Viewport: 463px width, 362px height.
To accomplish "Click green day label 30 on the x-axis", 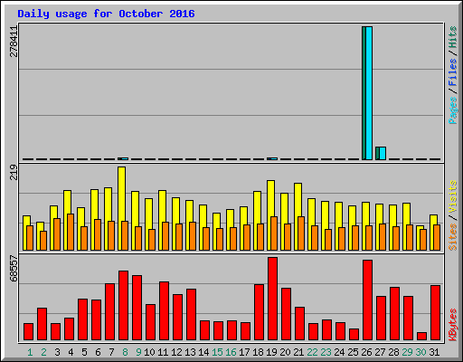I will click(x=420, y=352).
